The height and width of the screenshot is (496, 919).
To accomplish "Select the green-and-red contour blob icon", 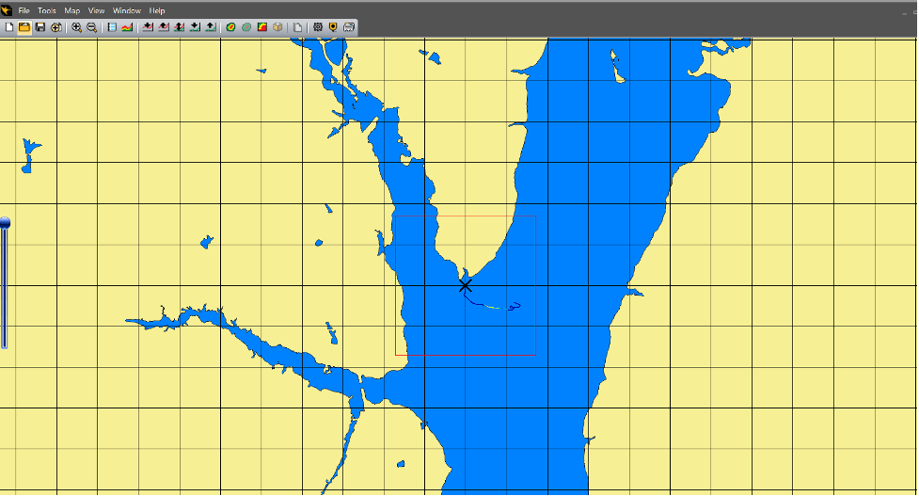I will [x=230, y=27].
